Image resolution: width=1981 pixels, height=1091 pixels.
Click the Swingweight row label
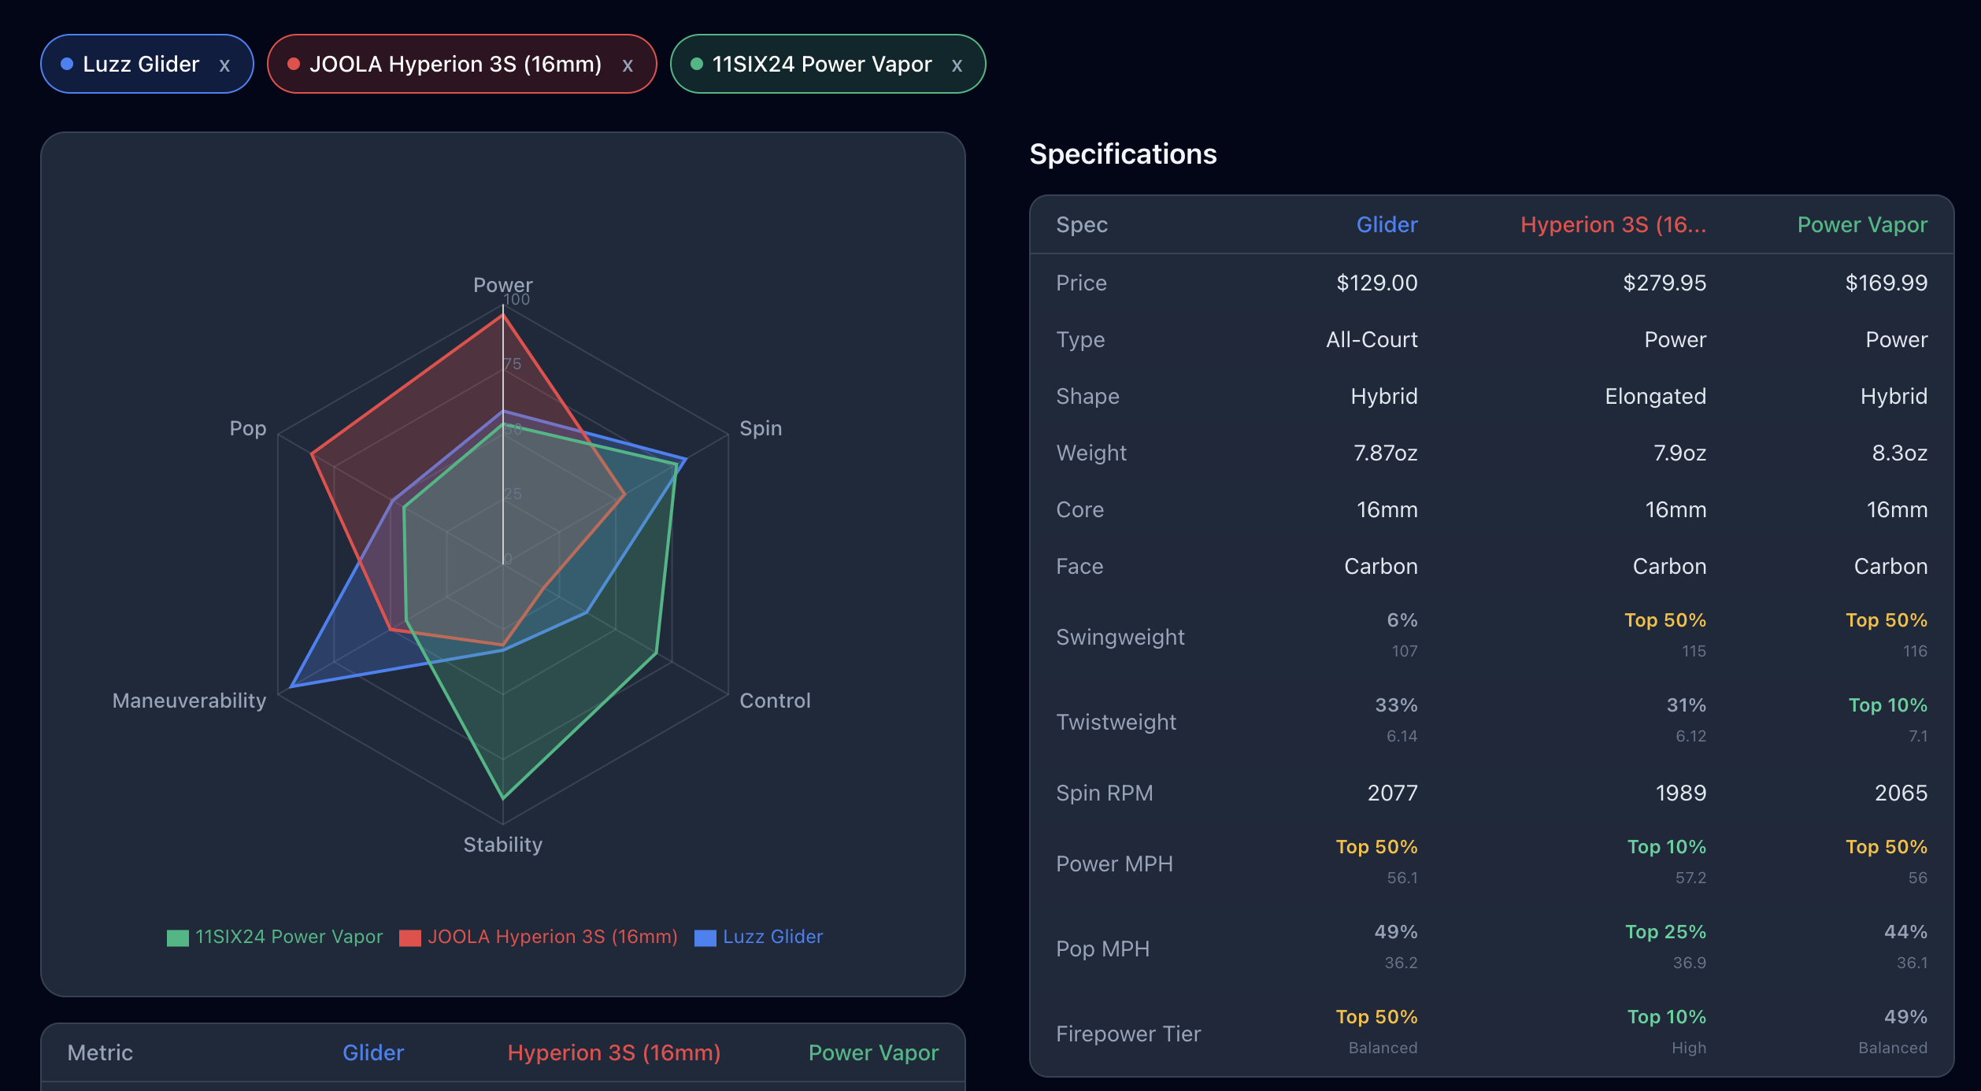1120,637
